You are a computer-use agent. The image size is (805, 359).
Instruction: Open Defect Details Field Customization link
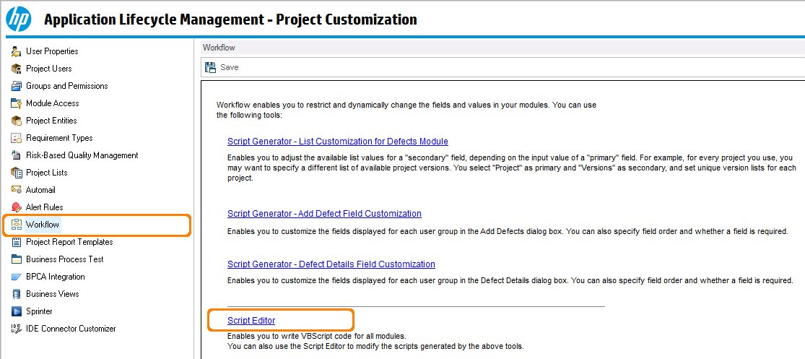click(x=331, y=264)
